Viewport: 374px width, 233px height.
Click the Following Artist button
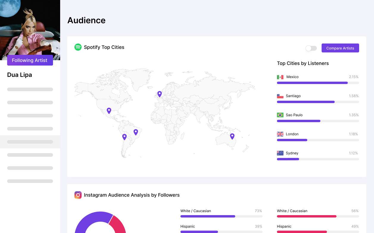[30, 60]
